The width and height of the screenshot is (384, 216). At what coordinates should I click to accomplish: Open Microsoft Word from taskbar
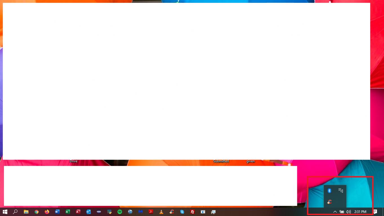click(x=57, y=212)
